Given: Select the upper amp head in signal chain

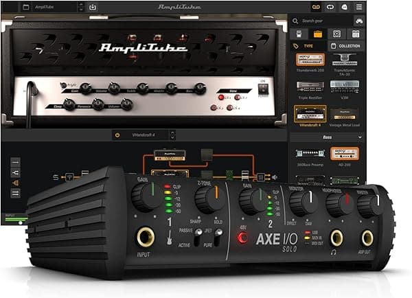Looking at the screenshot, I should (170, 155).
